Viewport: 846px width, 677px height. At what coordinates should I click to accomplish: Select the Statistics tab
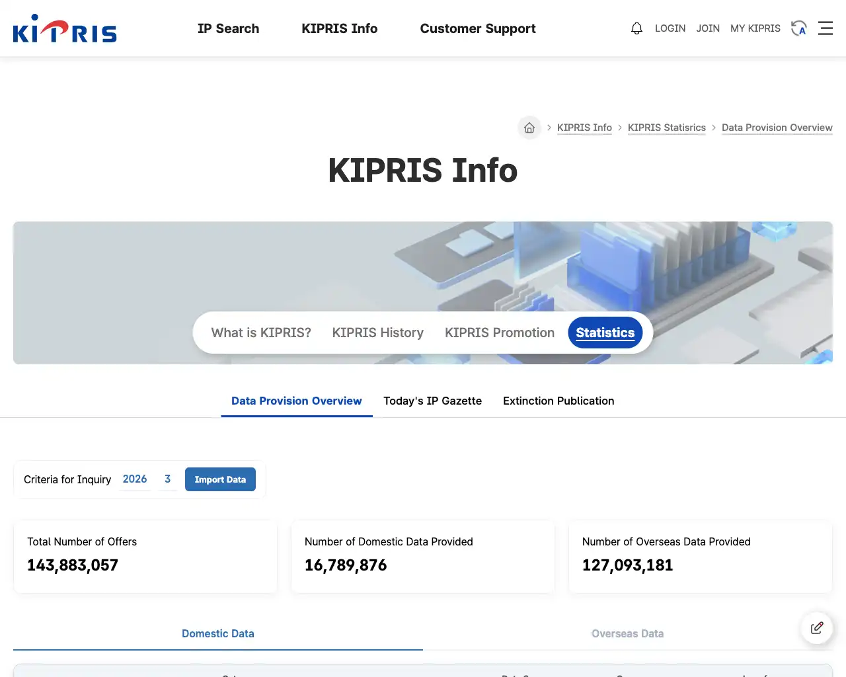tap(605, 333)
